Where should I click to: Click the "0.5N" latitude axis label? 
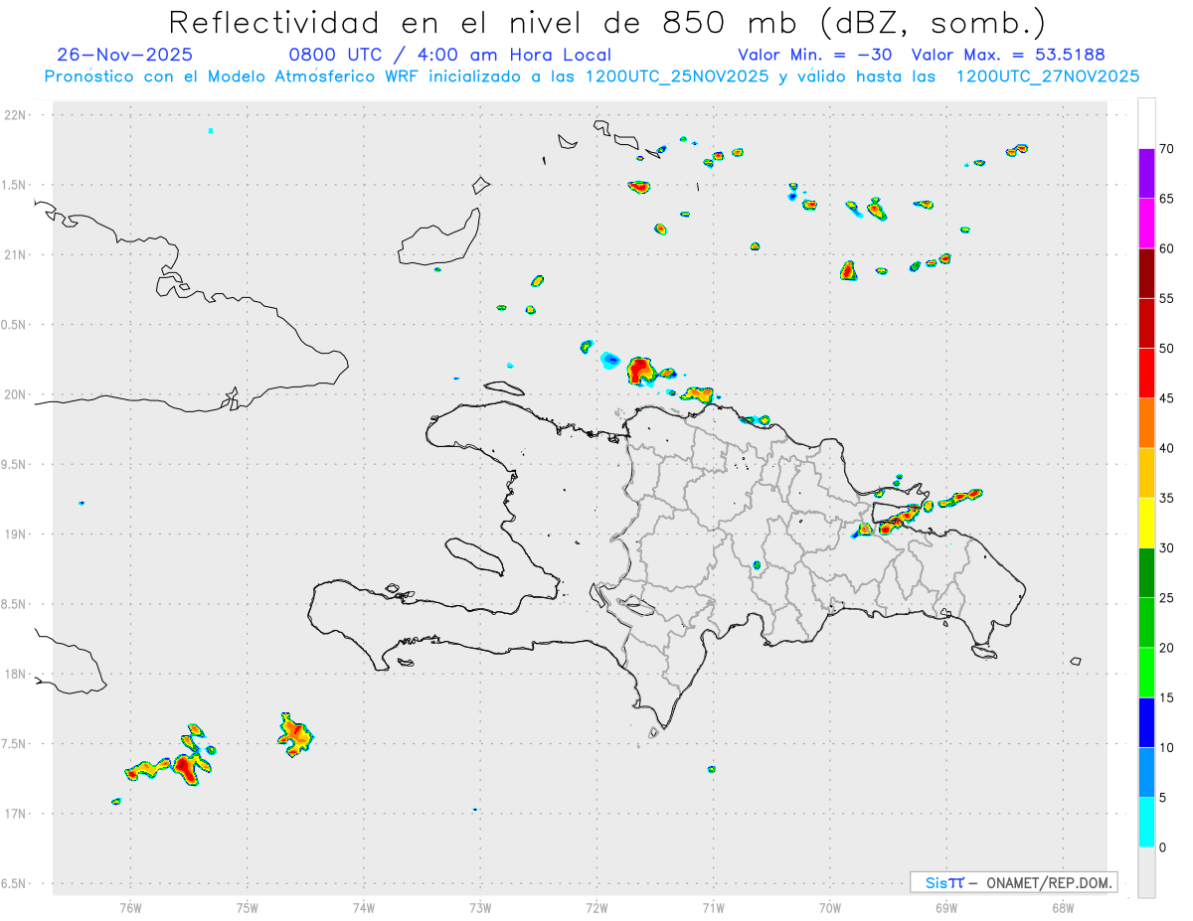(x=14, y=325)
